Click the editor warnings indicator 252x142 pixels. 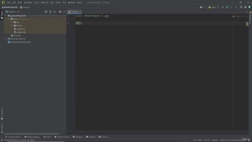[x=237, y=16]
